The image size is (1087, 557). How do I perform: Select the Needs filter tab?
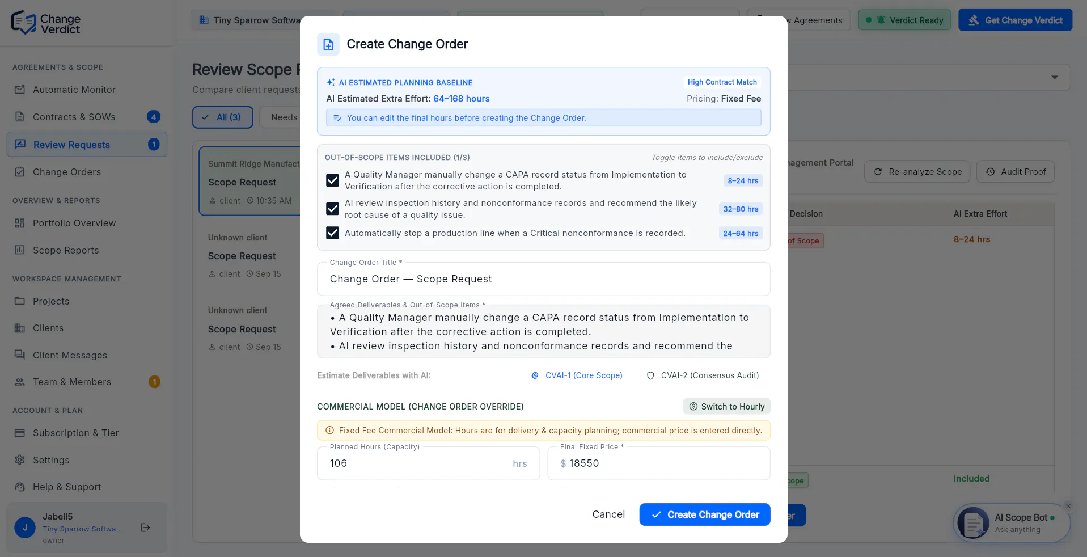280,117
